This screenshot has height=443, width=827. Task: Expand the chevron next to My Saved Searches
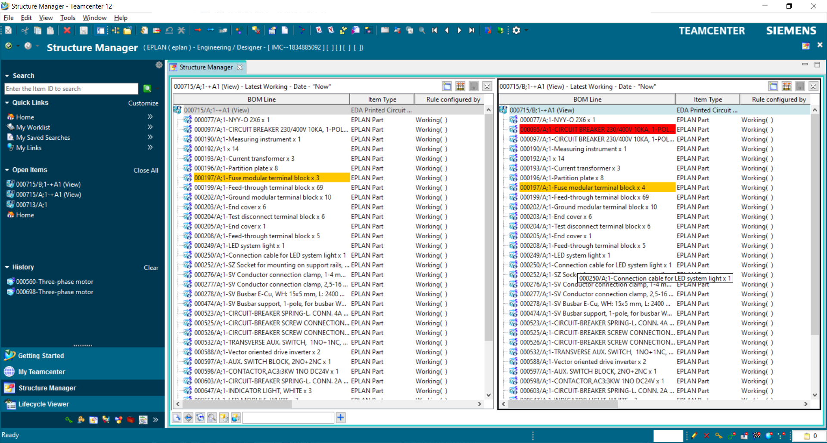coord(150,137)
